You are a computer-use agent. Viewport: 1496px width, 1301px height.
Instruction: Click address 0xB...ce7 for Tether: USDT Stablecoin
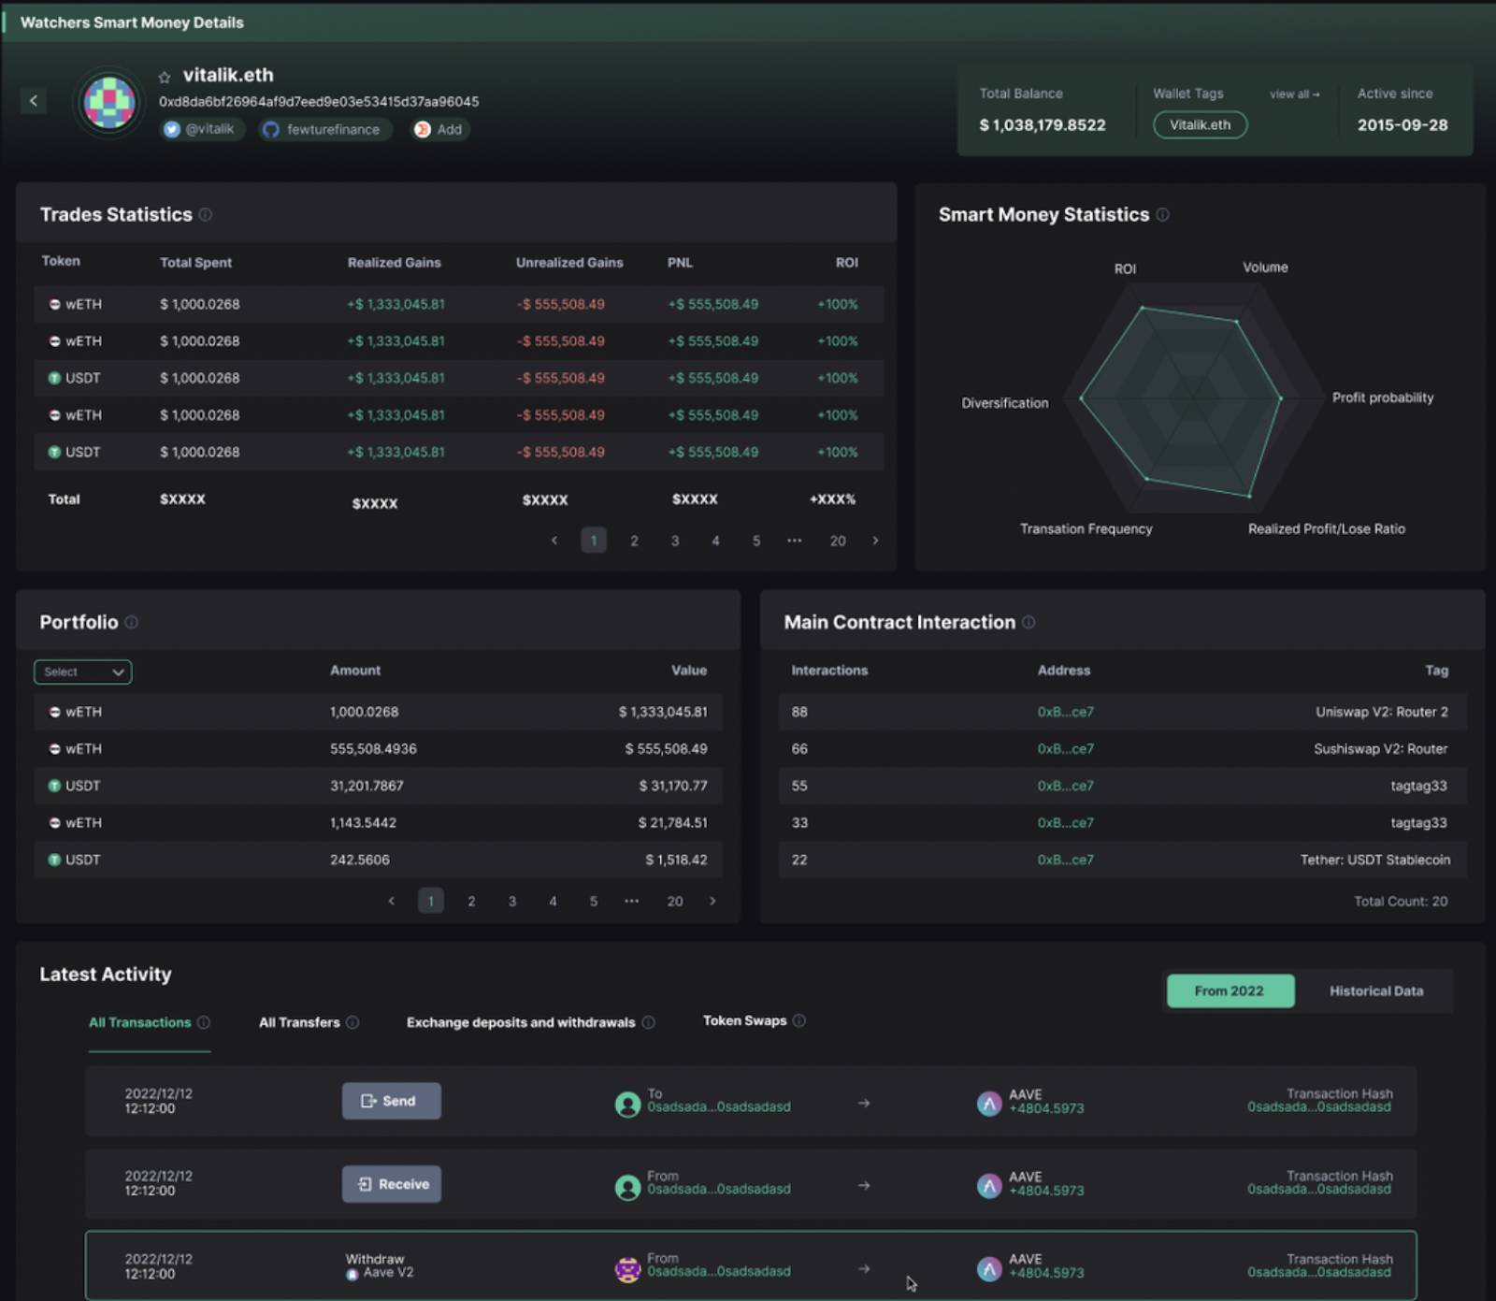click(x=1065, y=860)
